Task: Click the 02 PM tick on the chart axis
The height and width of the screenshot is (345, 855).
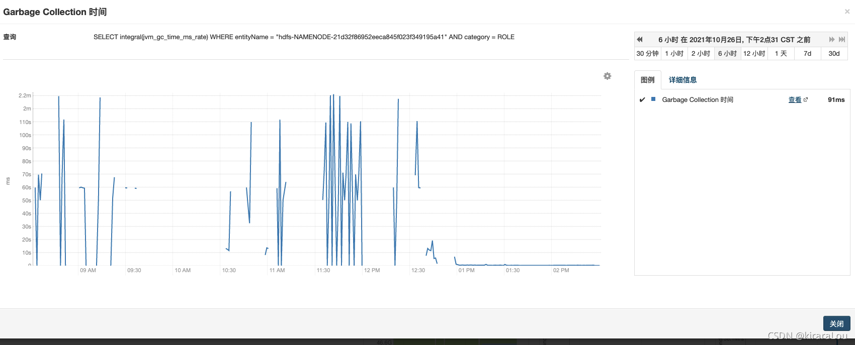Action: click(561, 270)
